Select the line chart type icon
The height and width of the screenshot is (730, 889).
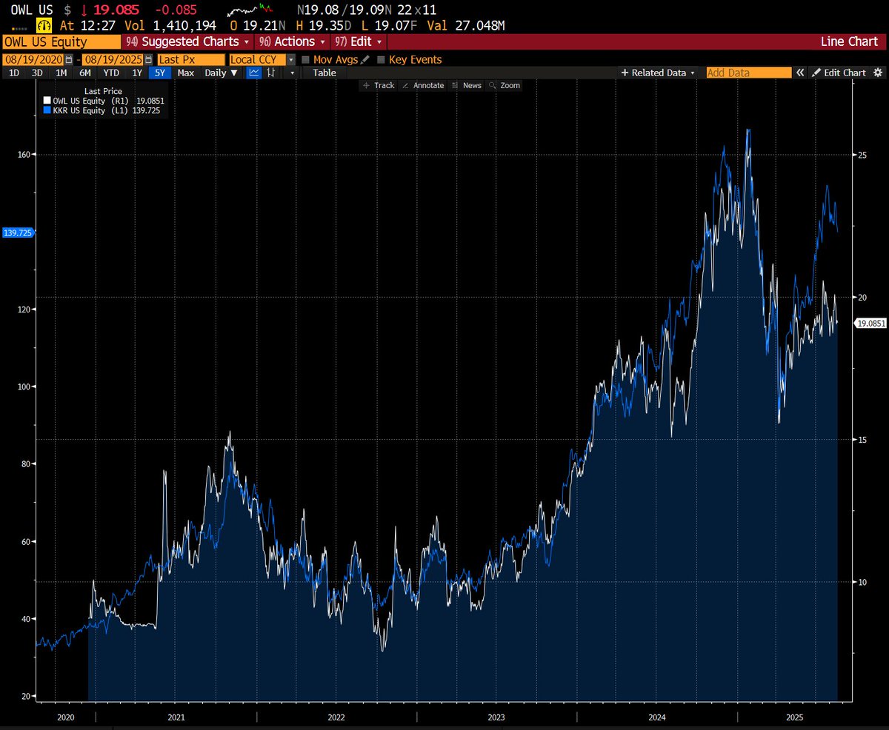coord(254,73)
